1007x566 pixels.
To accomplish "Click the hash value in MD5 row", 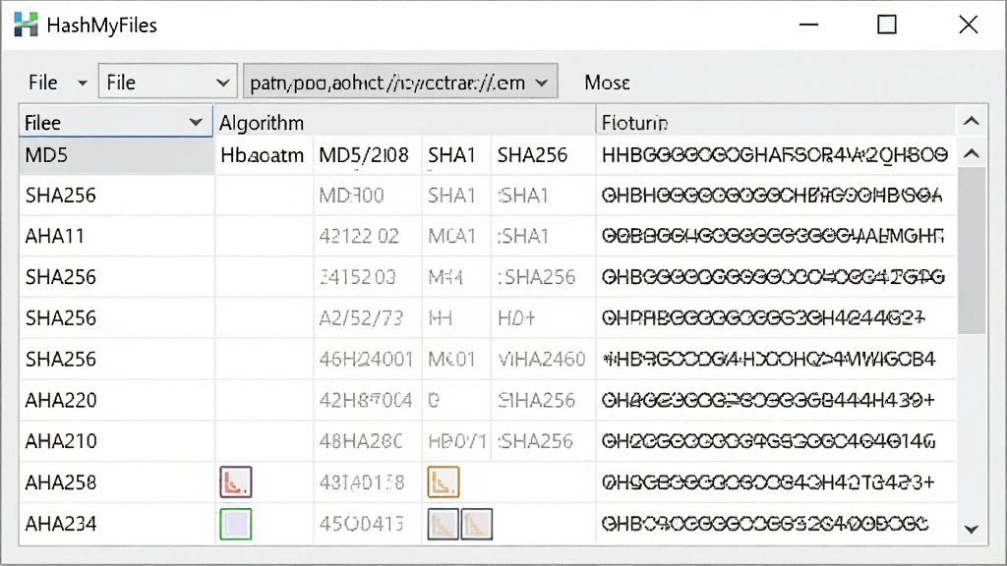I will (x=775, y=154).
